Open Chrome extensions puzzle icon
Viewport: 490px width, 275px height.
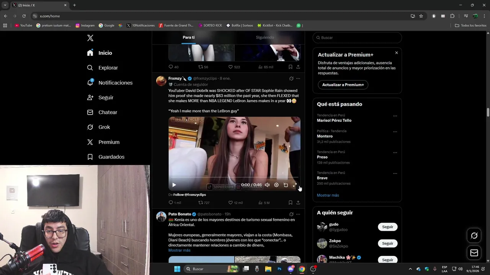coord(452,16)
